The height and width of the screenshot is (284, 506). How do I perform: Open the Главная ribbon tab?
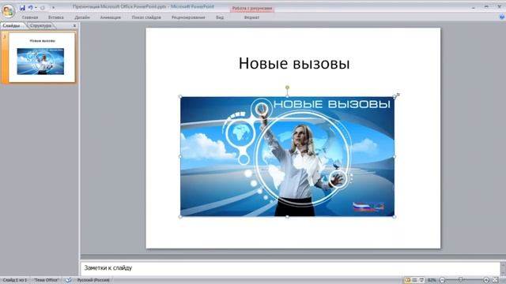pyautogui.click(x=30, y=17)
